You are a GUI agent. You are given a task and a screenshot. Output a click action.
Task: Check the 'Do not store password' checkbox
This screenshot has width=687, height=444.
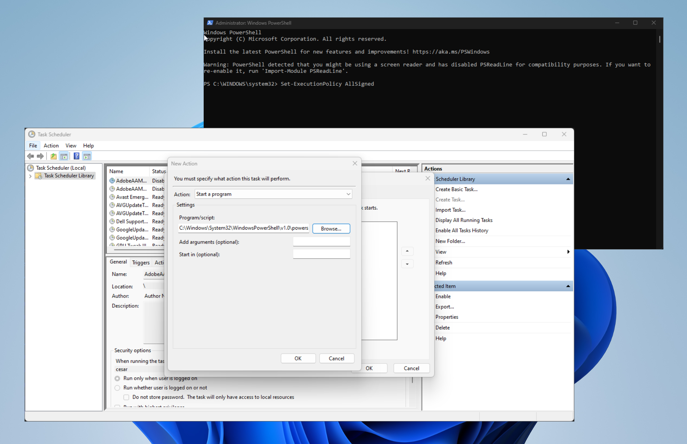click(x=126, y=397)
